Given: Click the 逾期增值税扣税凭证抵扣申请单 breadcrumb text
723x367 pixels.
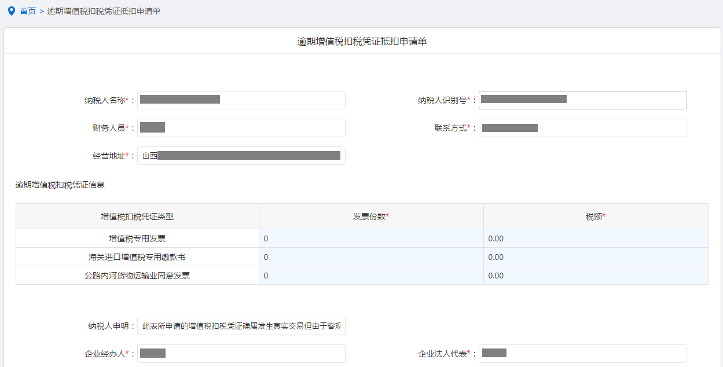Looking at the screenshot, I should pos(104,11).
